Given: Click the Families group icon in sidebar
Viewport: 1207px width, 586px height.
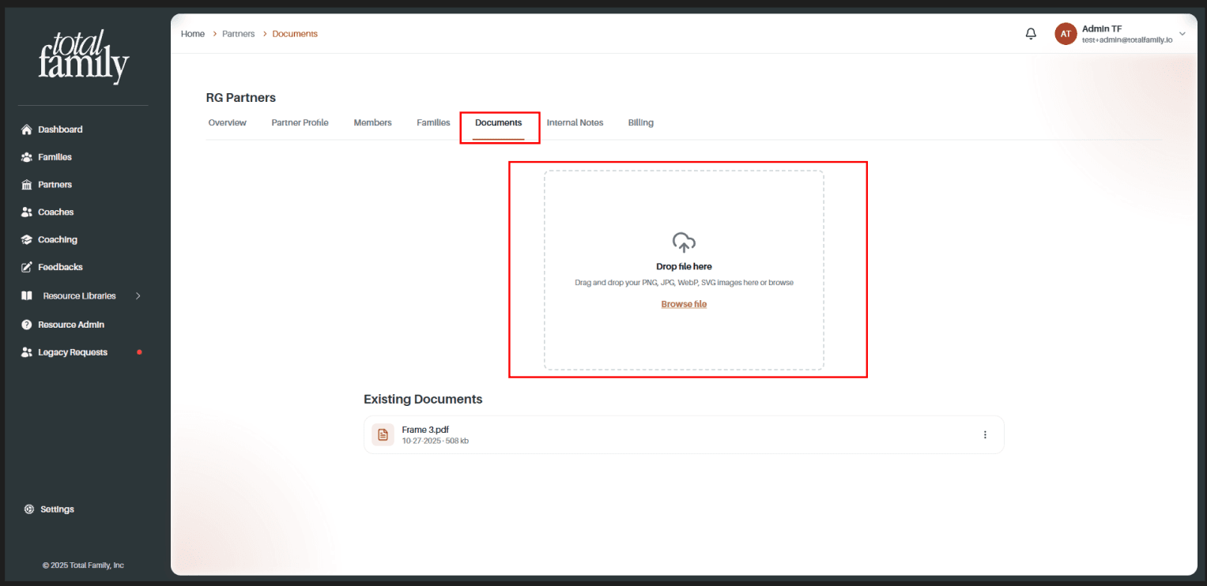Looking at the screenshot, I should (26, 157).
